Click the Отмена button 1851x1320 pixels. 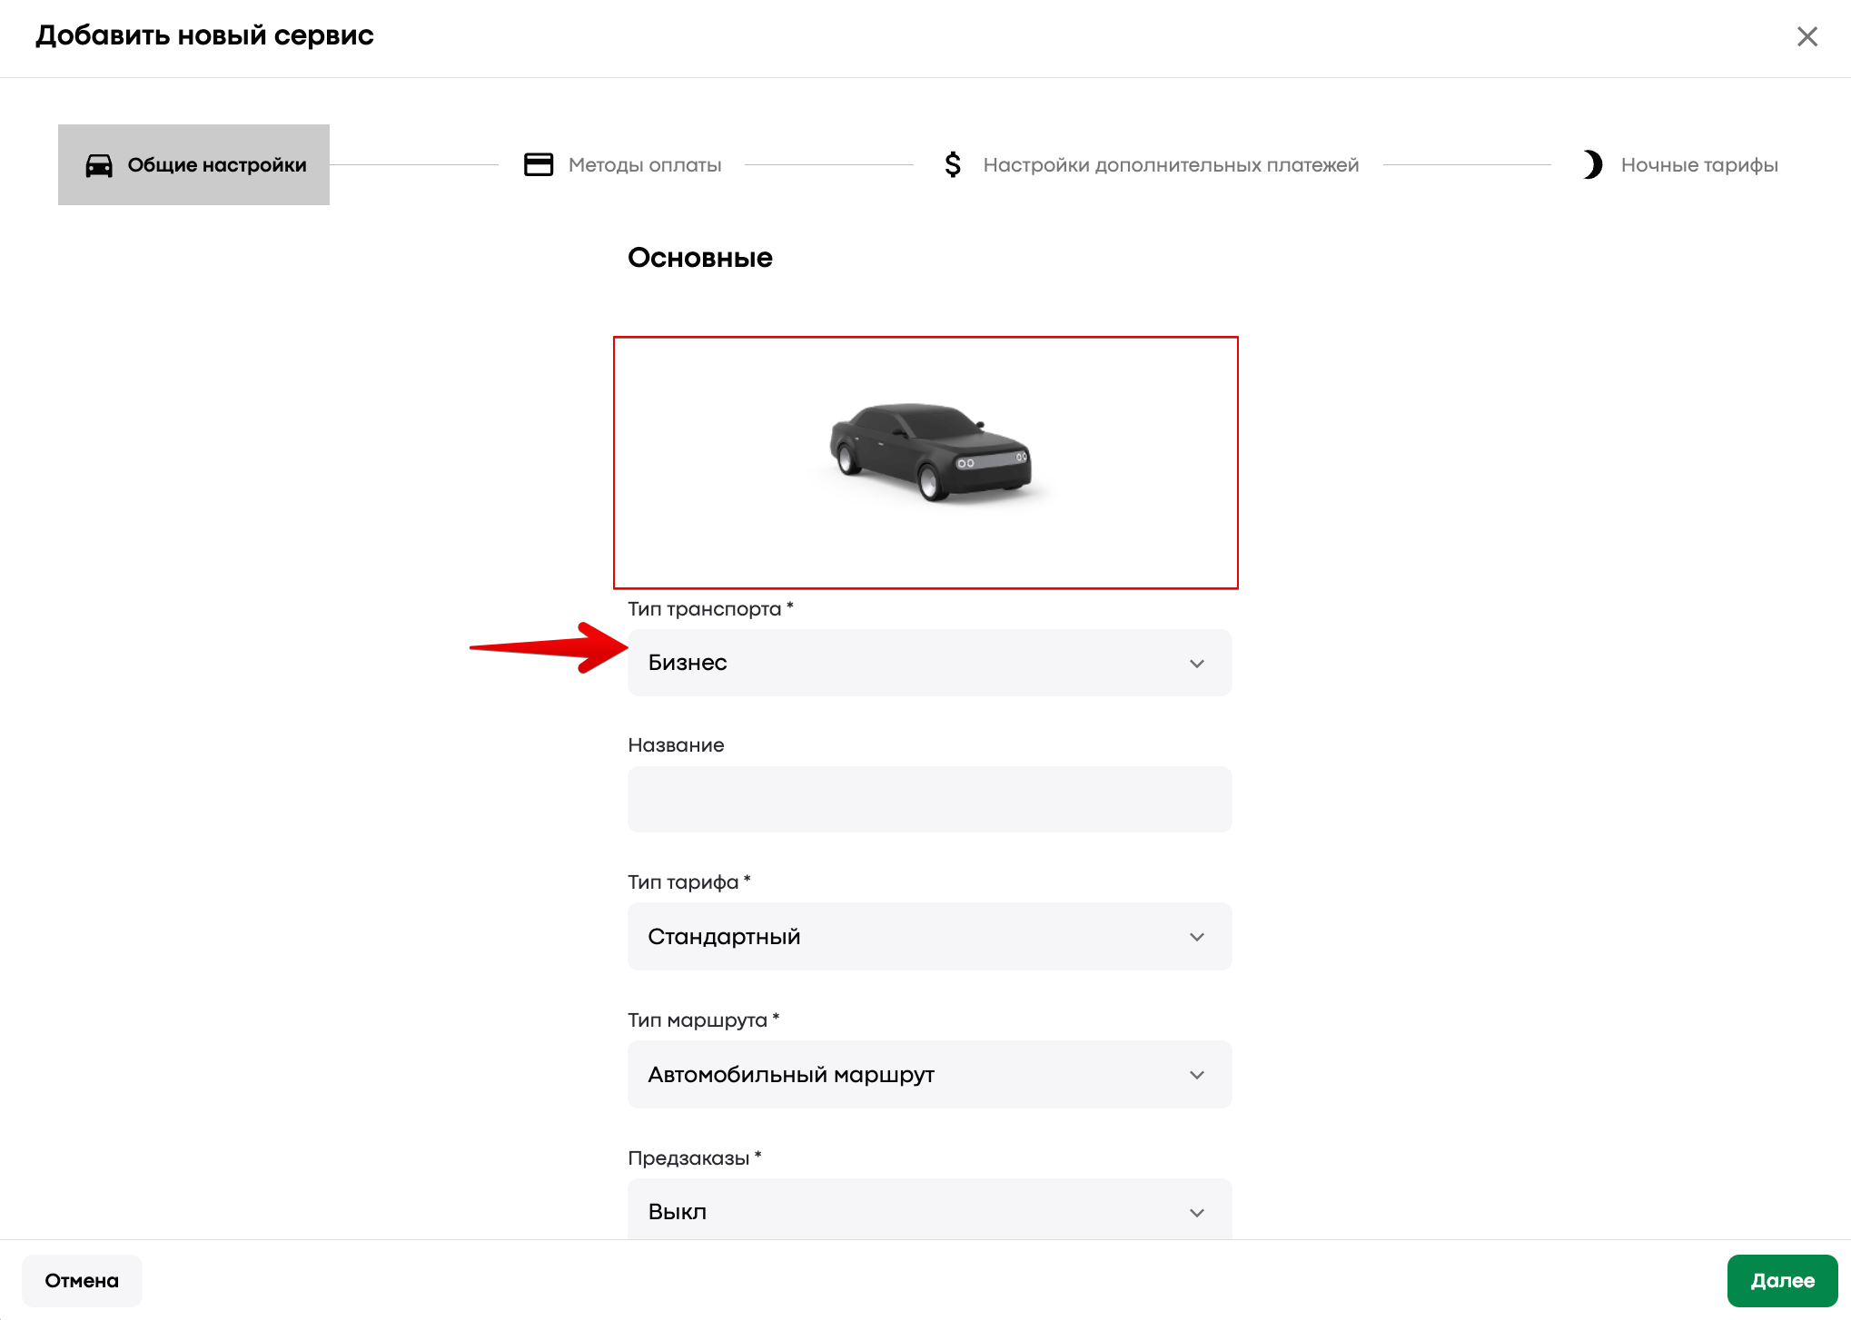click(82, 1280)
